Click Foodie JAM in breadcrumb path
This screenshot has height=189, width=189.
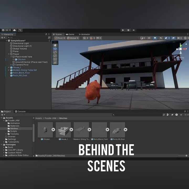tap(50, 118)
